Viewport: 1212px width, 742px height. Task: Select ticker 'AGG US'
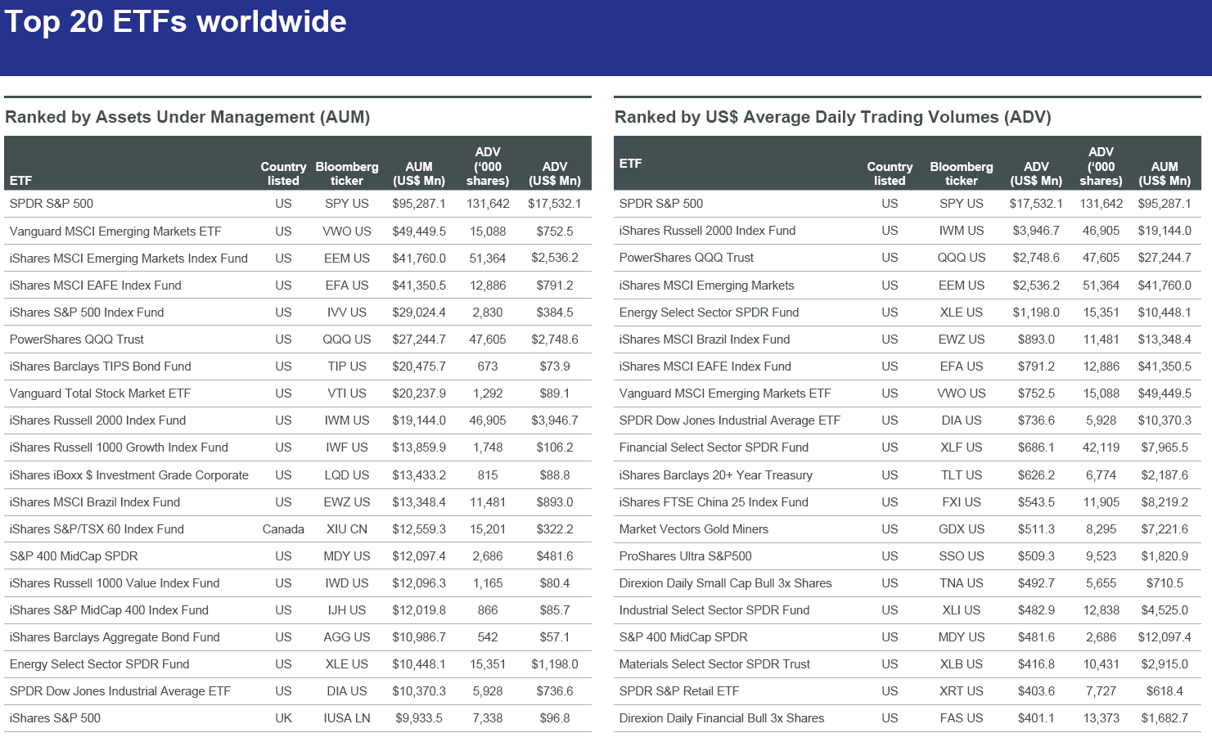347,637
